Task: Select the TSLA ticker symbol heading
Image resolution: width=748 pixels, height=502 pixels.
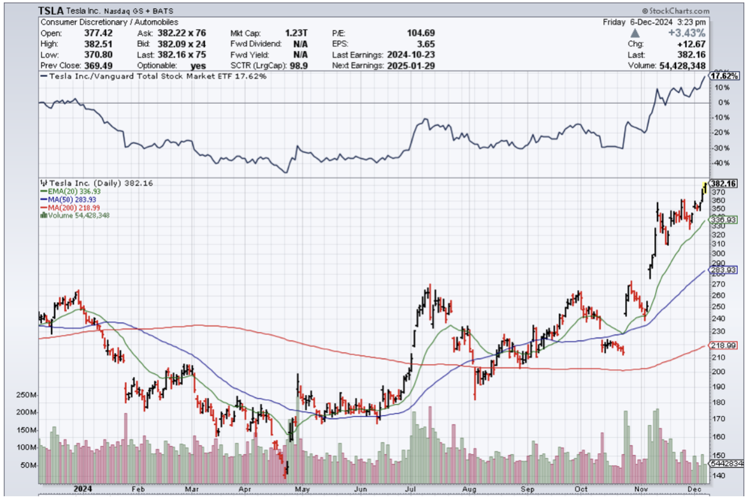Action: click(x=50, y=11)
